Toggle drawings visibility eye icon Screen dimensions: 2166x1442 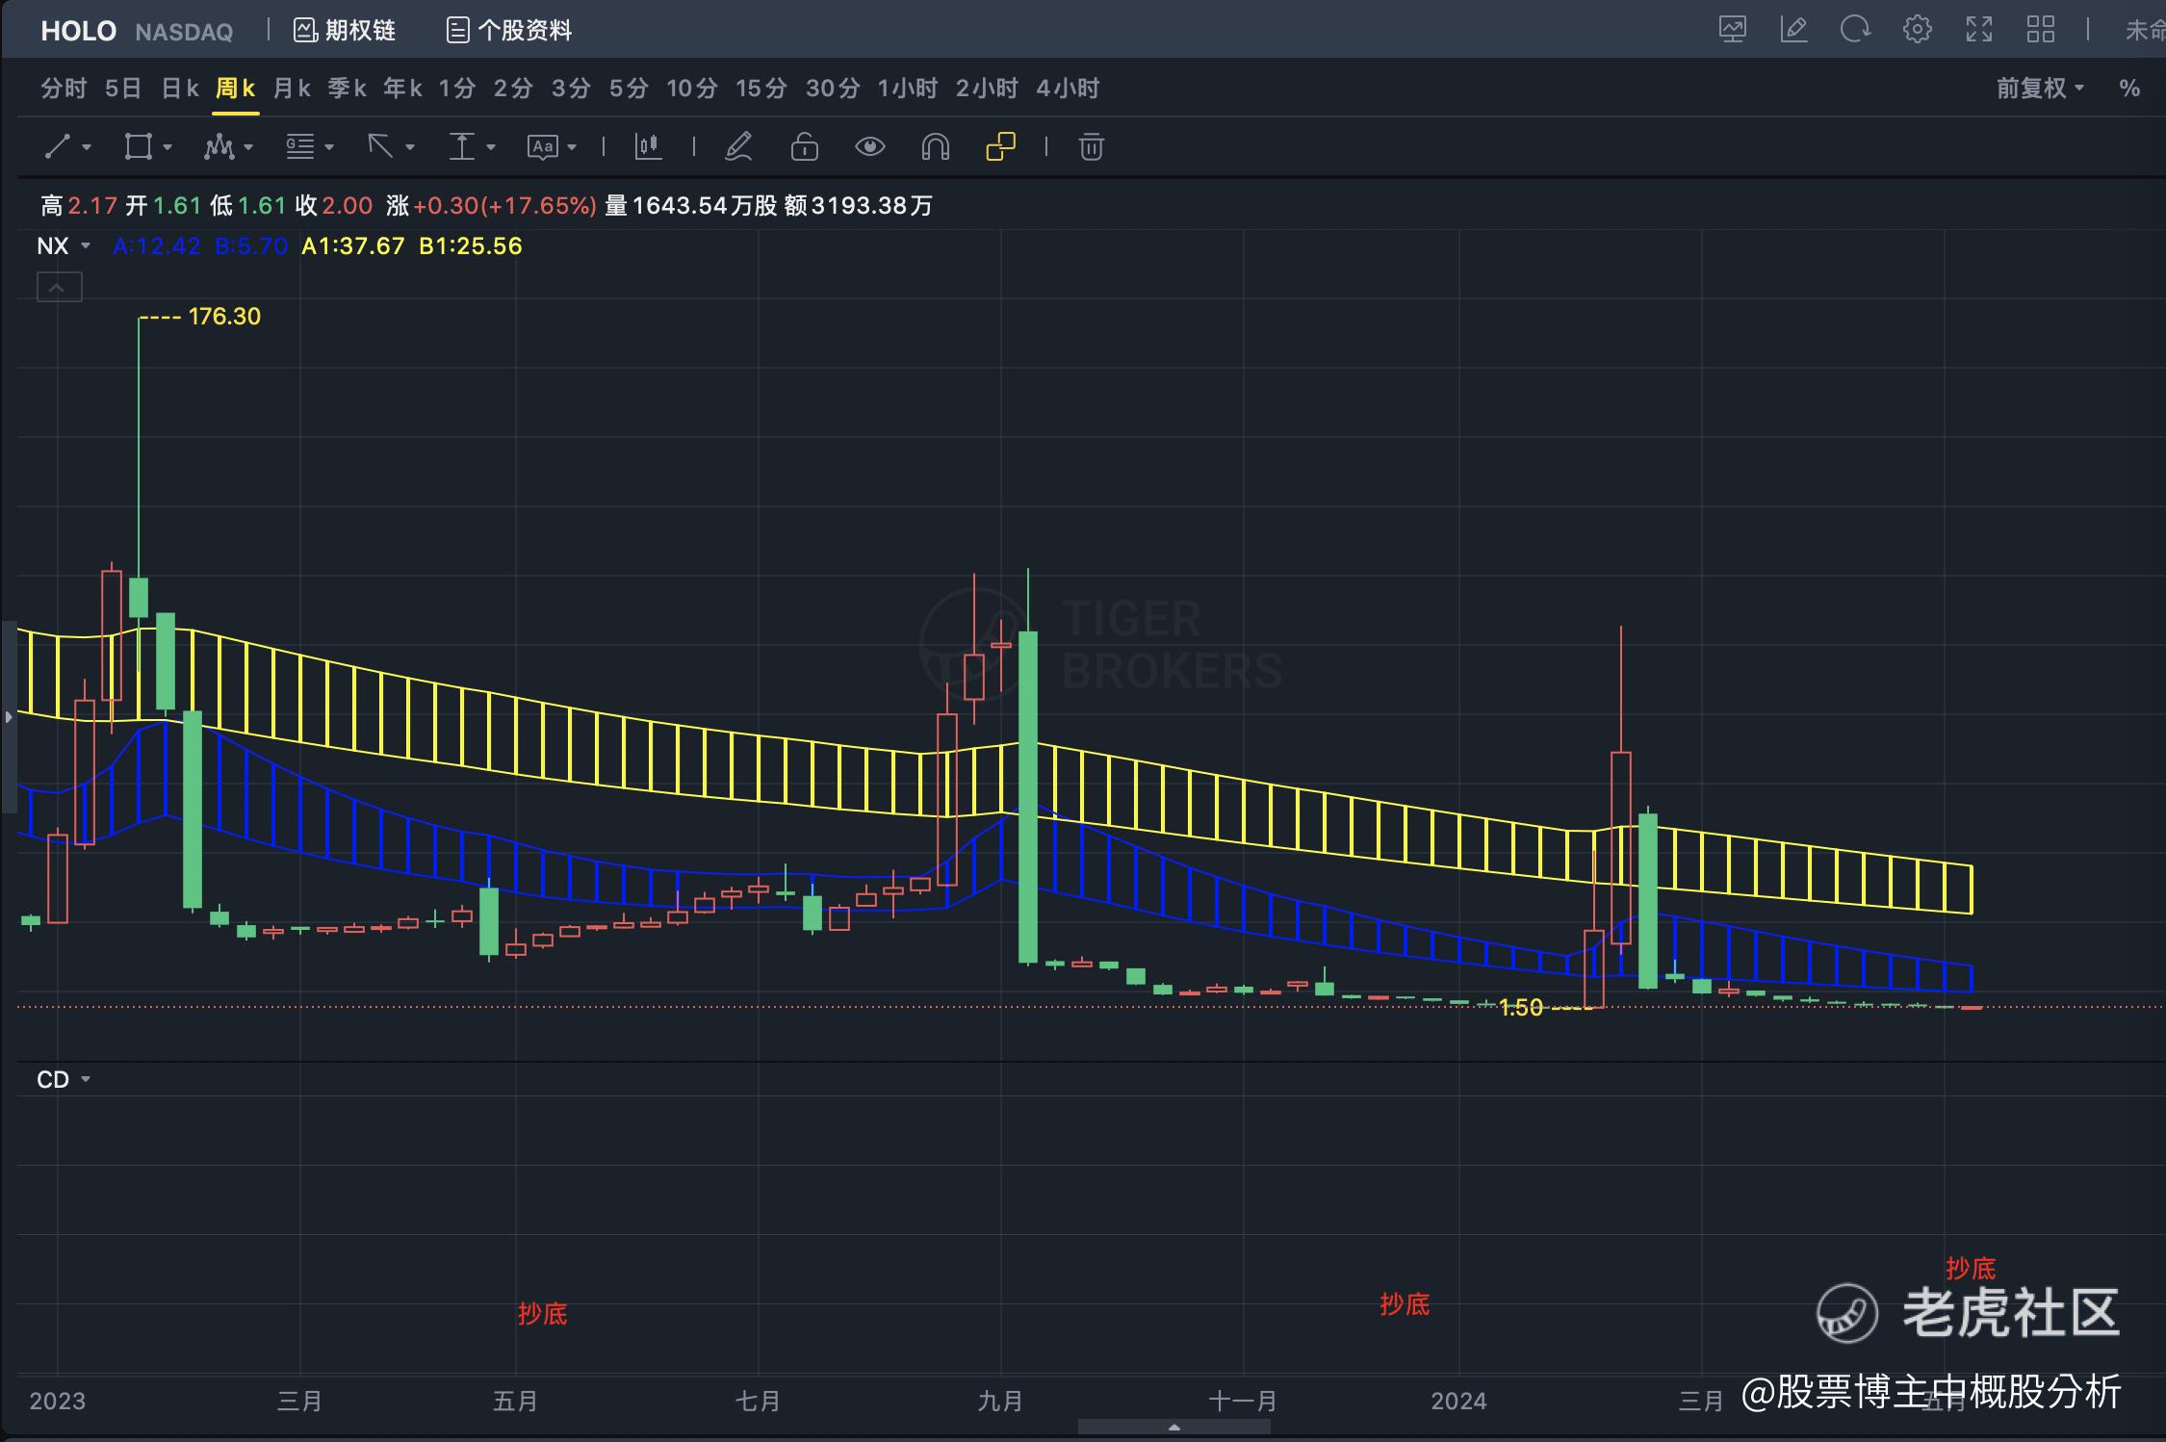pos(869,146)
